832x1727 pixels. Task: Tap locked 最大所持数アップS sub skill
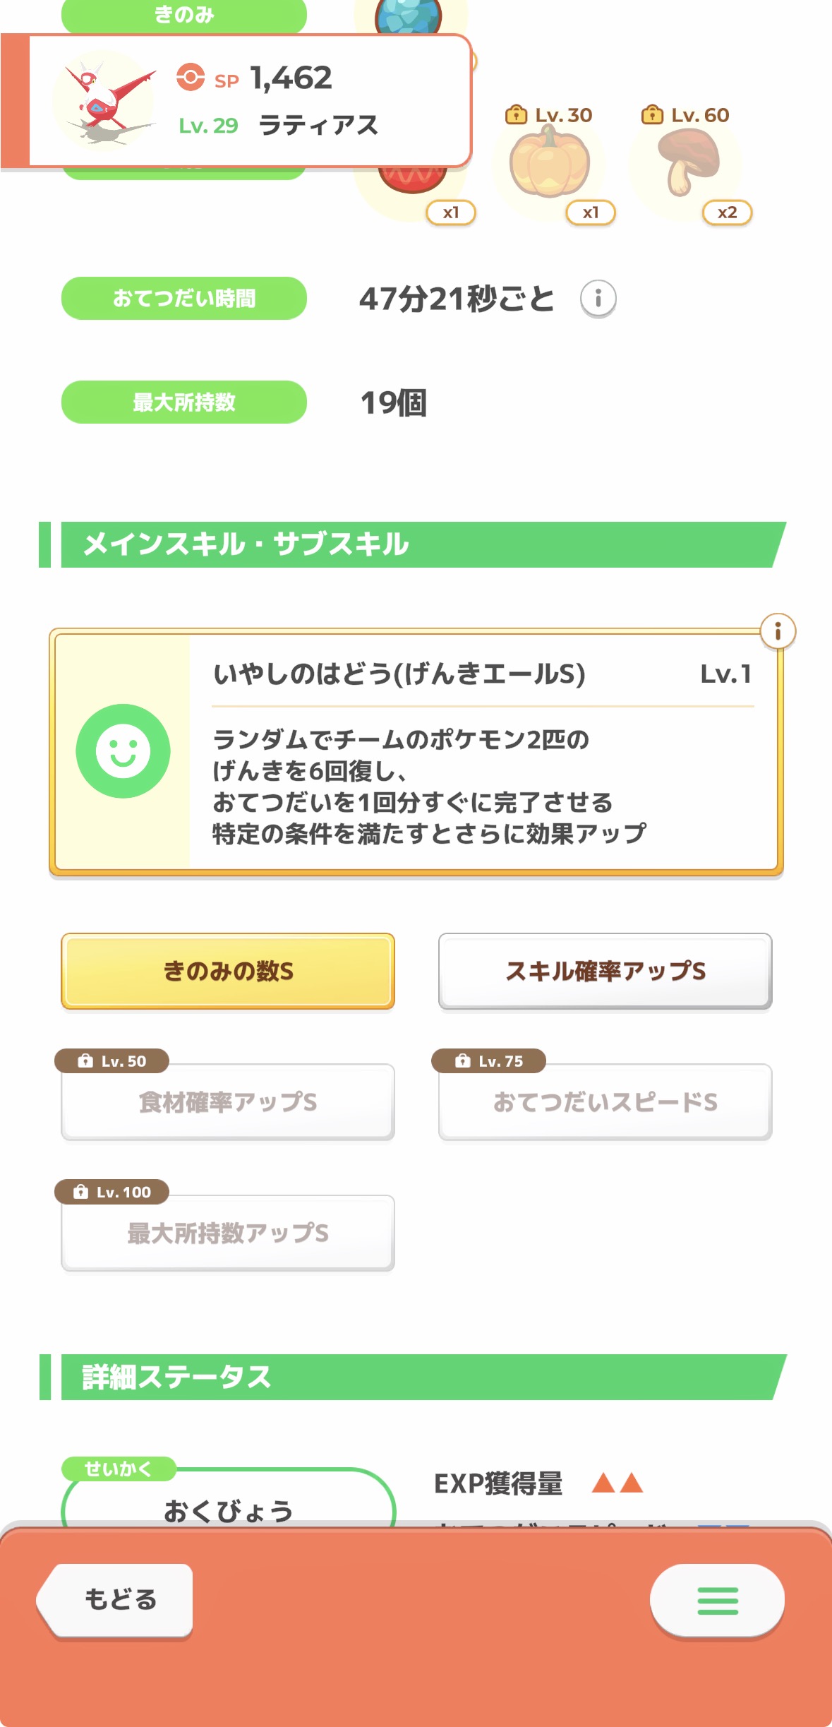coord(228,1233)
